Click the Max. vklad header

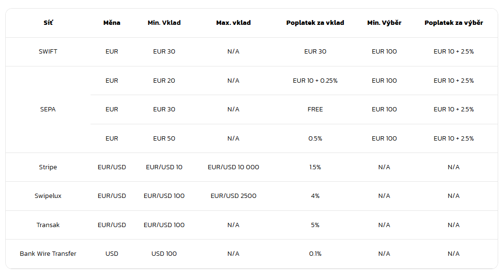click(x=233, y=23)
